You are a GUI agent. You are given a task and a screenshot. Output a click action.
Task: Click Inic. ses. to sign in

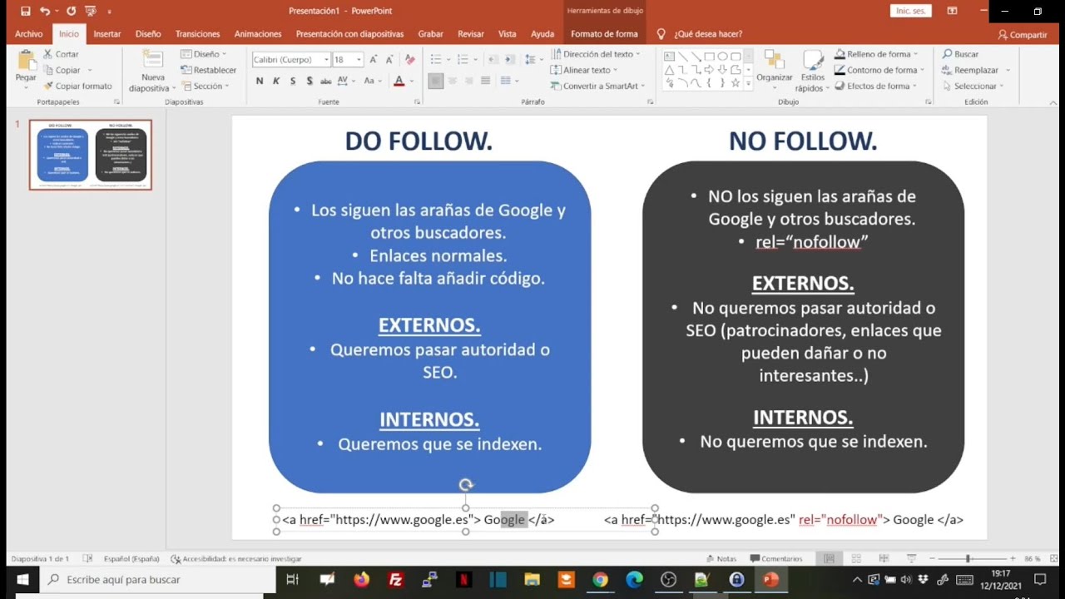click(910, 12)
